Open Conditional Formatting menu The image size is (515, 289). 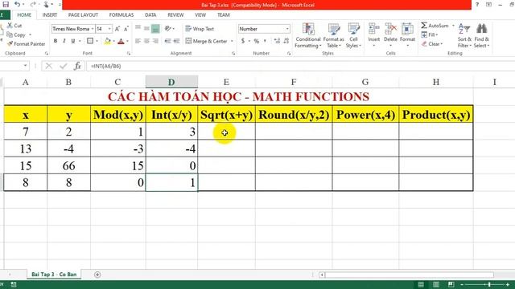[x=308, y=35]
